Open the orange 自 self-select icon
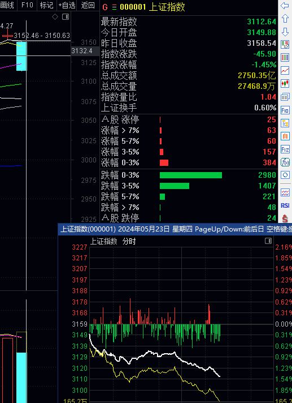The image size is (292, 403). pos(285,136)
